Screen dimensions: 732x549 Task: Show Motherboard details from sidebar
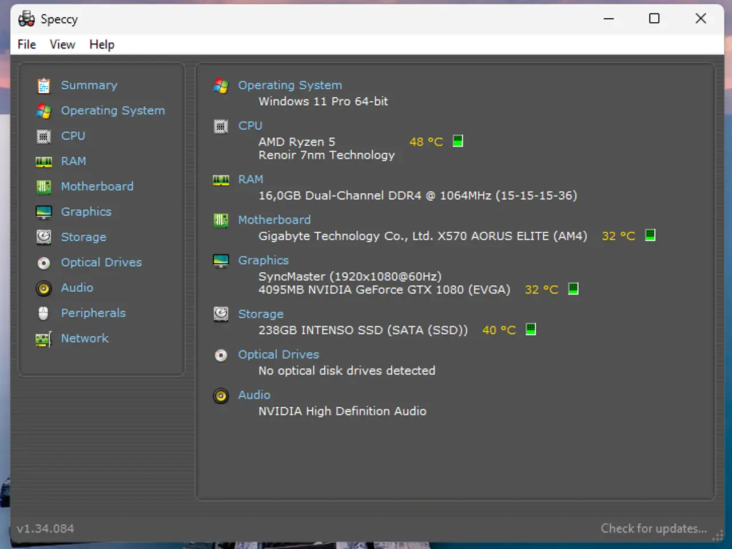point(97,186)
